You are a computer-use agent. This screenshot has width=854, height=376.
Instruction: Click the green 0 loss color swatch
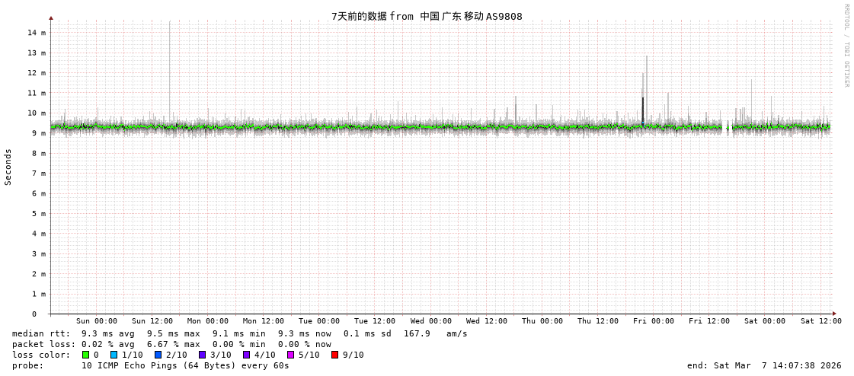(x=85, y=355)
